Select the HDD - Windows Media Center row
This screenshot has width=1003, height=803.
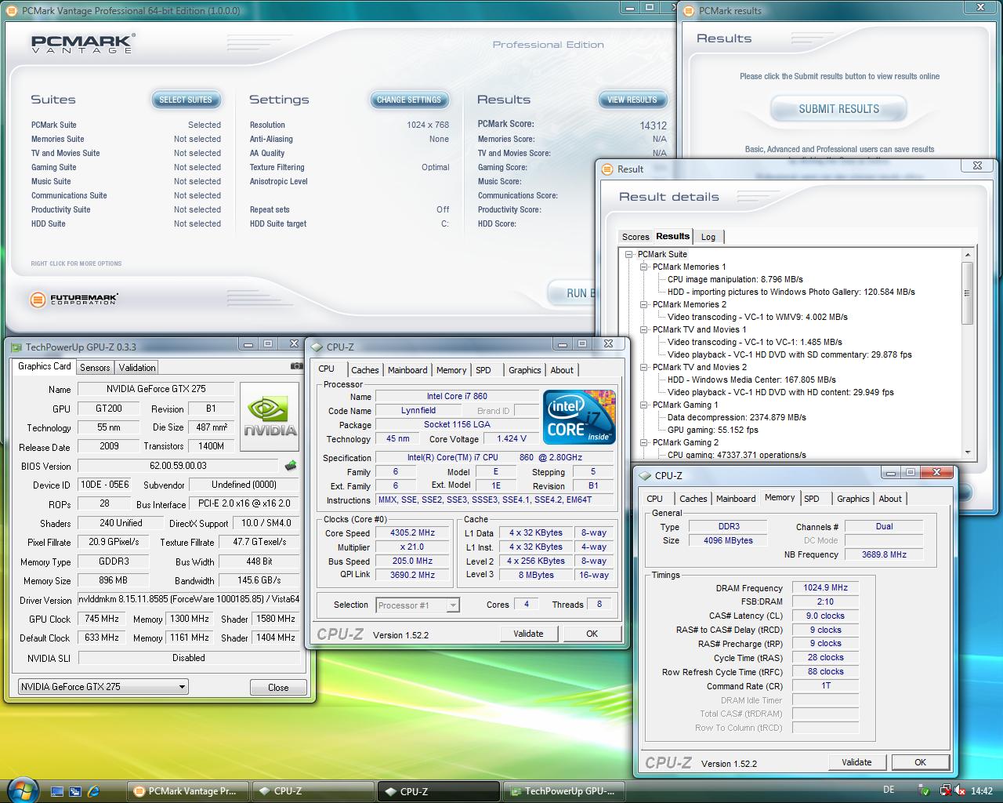click(x=751, y=380)
